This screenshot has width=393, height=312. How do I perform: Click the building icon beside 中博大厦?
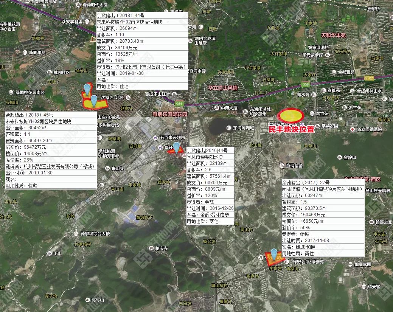(x=217, y=108)
